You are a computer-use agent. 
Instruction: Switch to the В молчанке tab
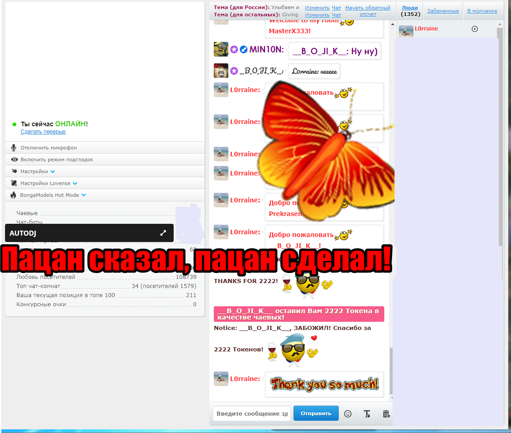click(482, 11)
